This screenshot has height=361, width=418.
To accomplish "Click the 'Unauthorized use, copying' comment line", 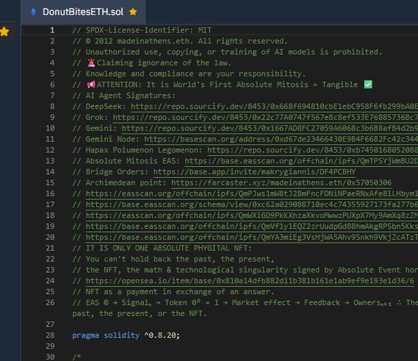I will [227, 52].
